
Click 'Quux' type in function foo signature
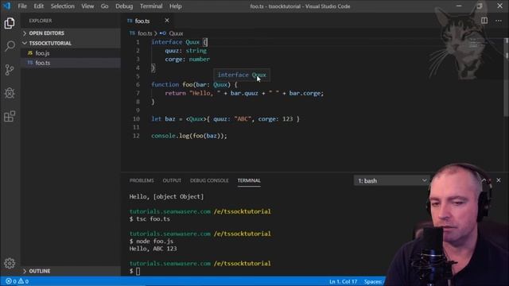point(220,85)
